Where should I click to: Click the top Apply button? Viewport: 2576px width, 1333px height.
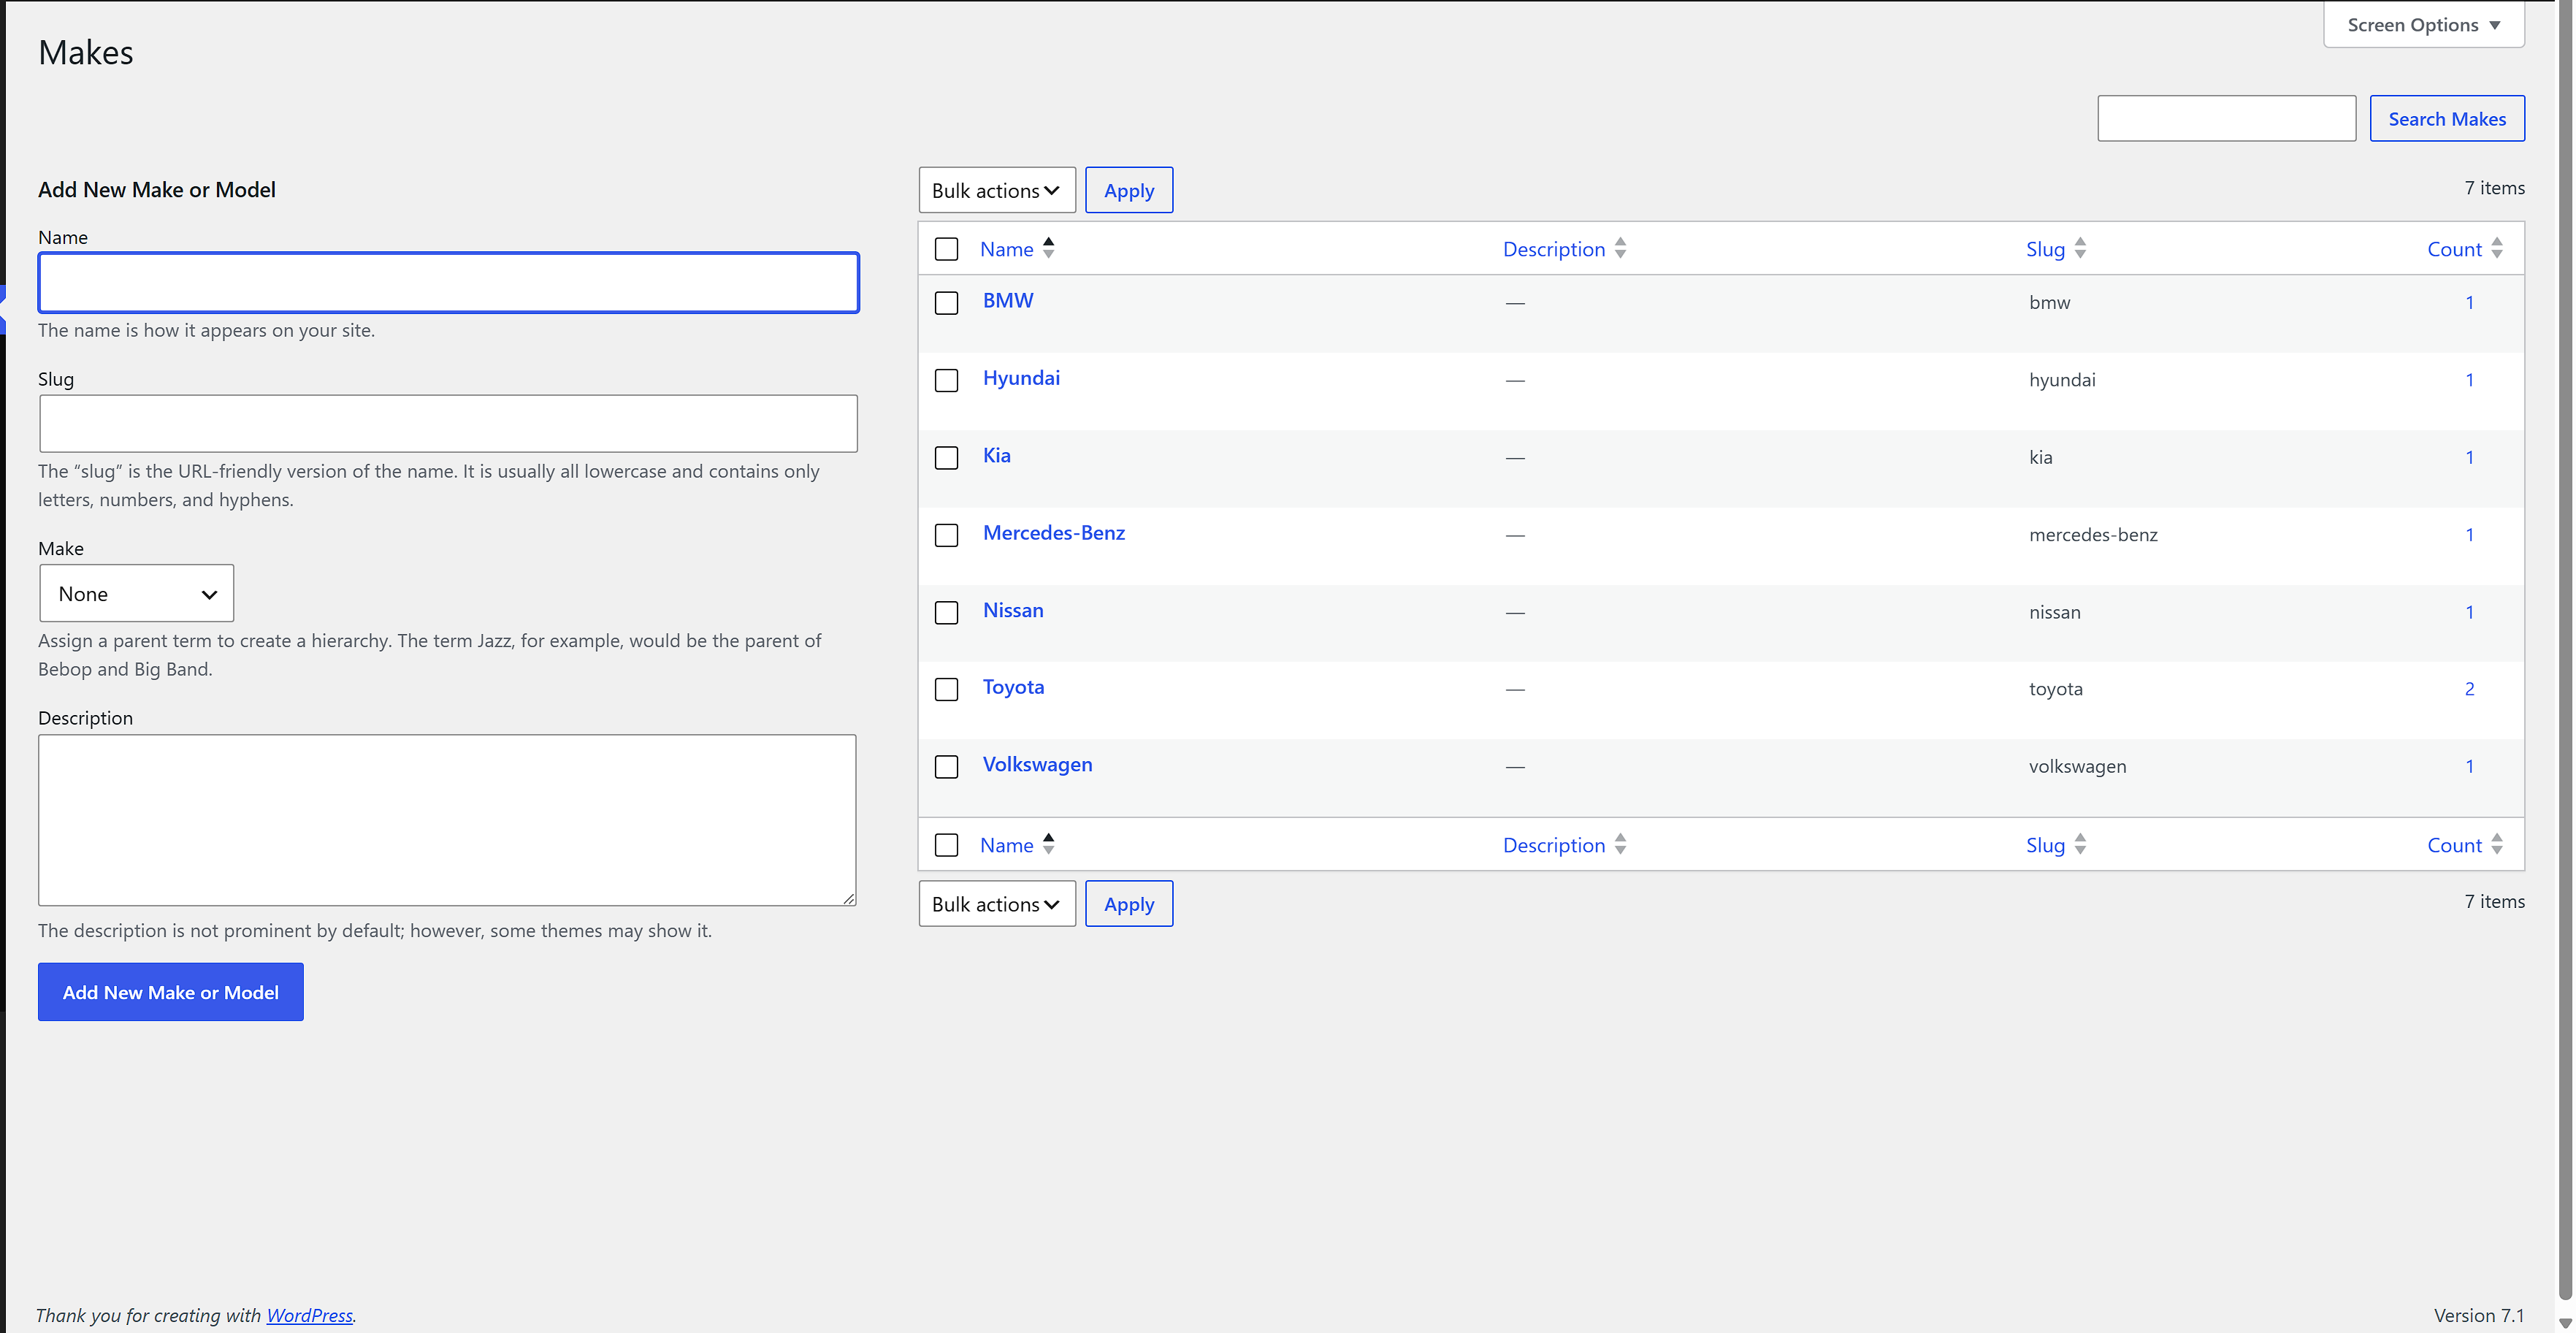coord(1129,190)
